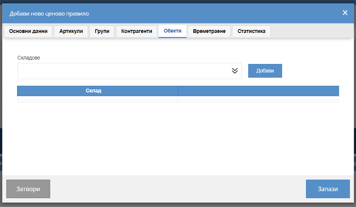The width and height of the screenshot is (356, 207).
Task: Save the rule with Запази button
Action: pyautogui.click(x=327, y=189)
